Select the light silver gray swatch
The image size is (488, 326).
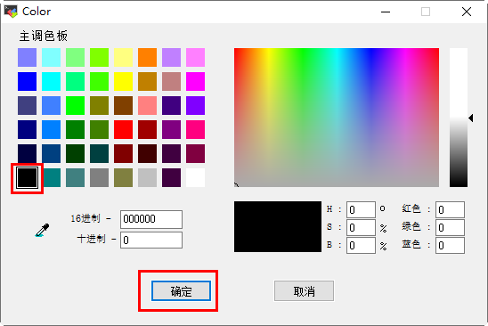click(x=147, y=177)
